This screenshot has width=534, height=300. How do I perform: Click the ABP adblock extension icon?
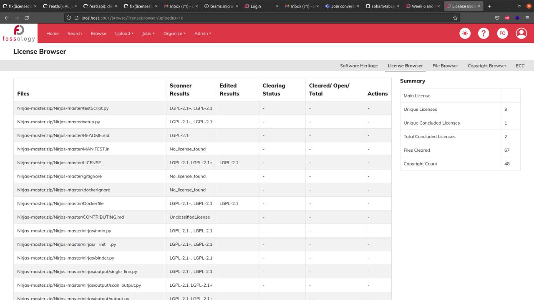(507, 18)
